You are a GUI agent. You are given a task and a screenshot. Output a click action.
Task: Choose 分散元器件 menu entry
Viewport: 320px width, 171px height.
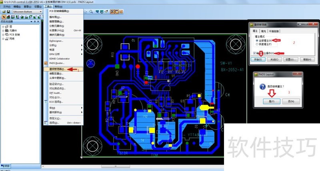click(63, 26)
